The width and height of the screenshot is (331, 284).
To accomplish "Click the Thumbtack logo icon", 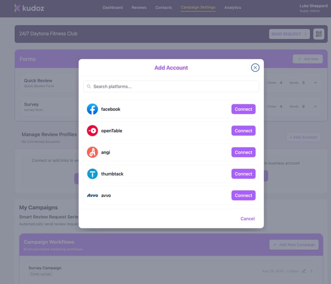I will point(92,174).
